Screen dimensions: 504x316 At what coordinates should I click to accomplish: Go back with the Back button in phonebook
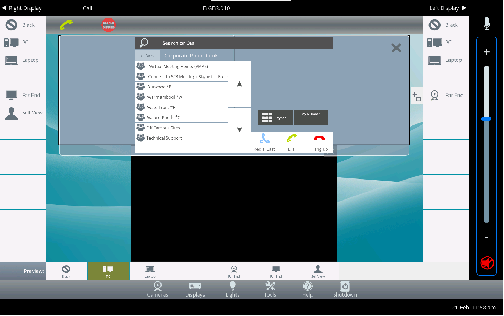point(147,55)
